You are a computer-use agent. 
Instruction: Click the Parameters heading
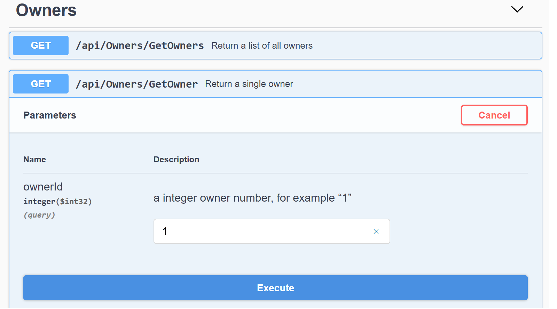[50, 115]
